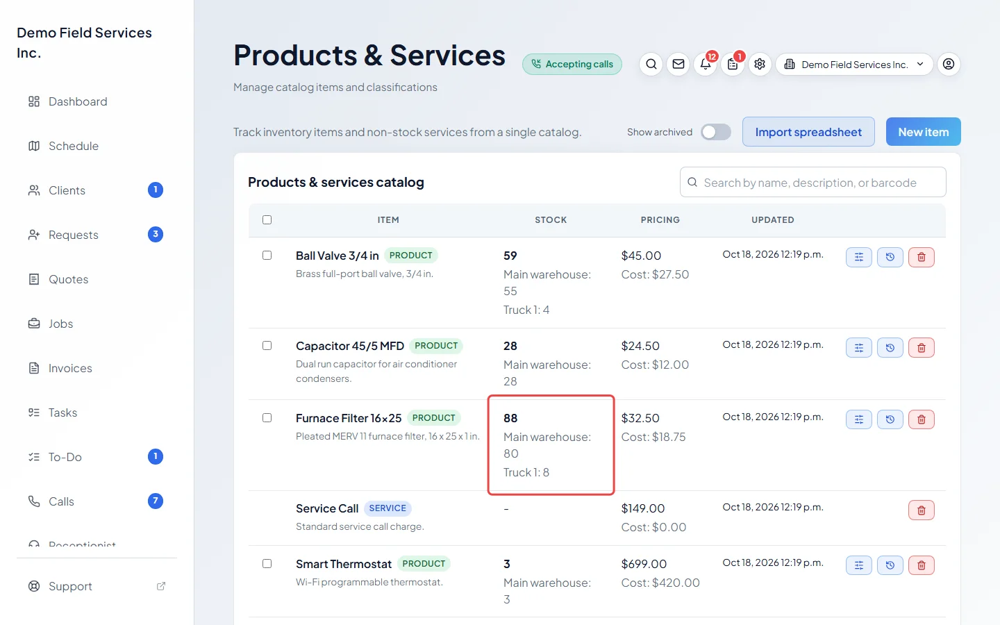Open the clipboard icon with 1 badge

[733, 64]
